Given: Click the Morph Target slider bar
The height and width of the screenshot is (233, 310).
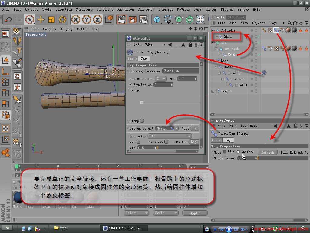Looking at the screenshot, I should point(283,158).
